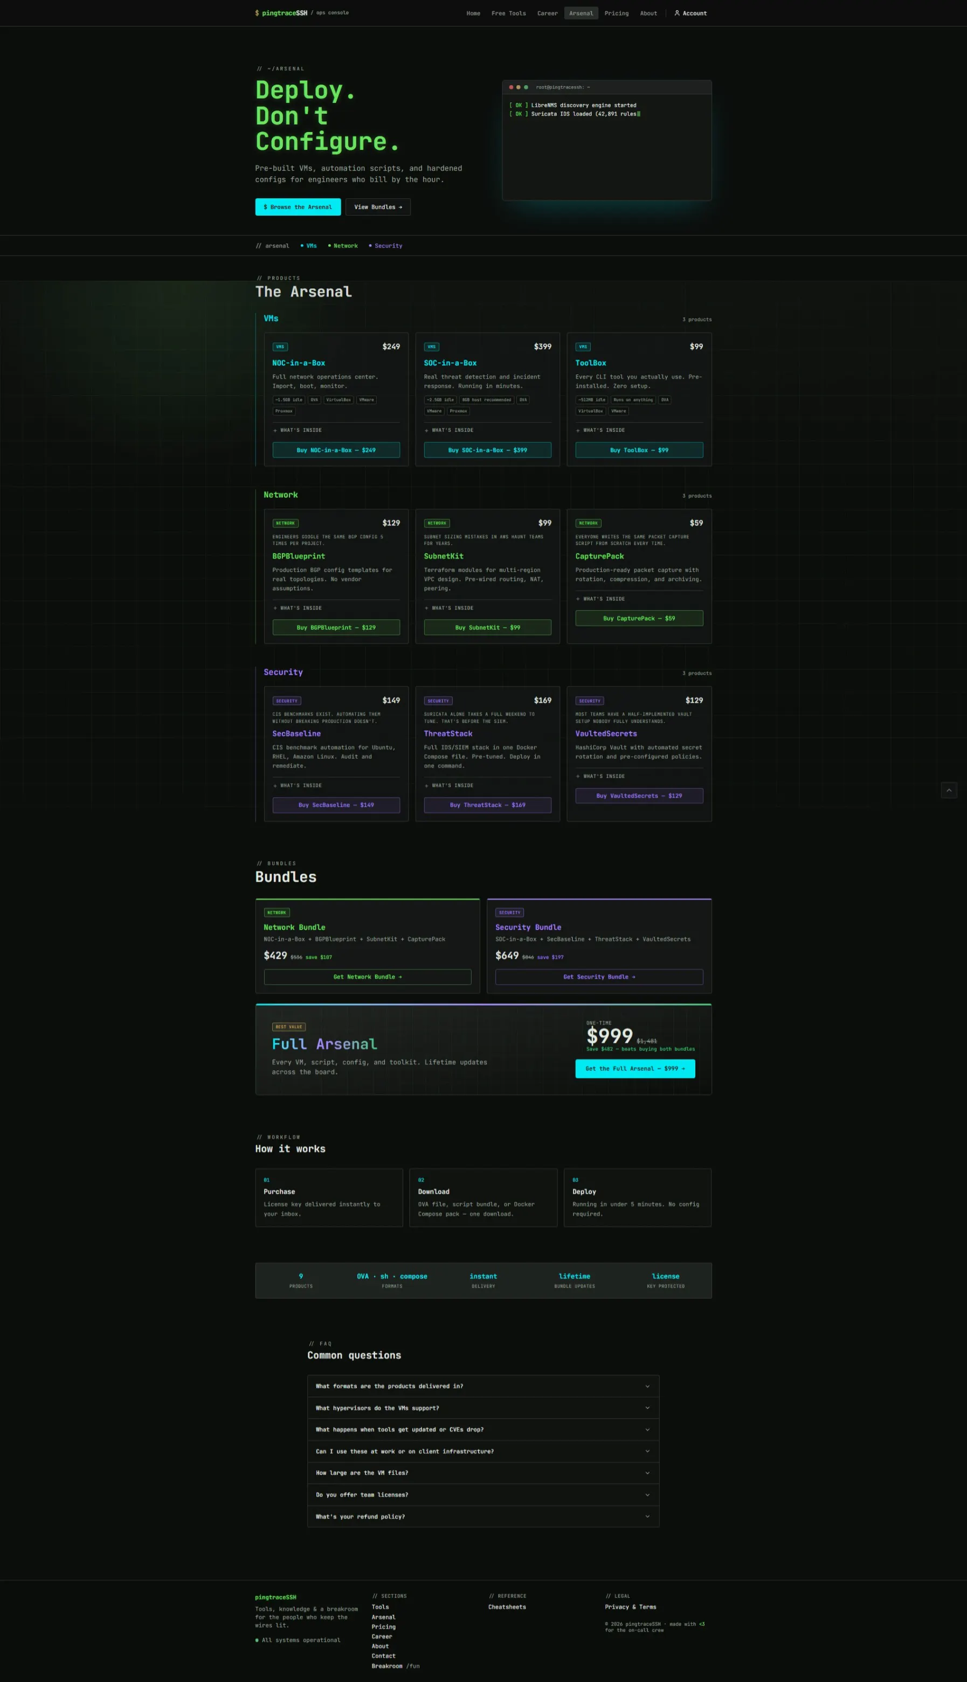
Task: Expand FAQ about refund policy
Action: coord(483,1517)
